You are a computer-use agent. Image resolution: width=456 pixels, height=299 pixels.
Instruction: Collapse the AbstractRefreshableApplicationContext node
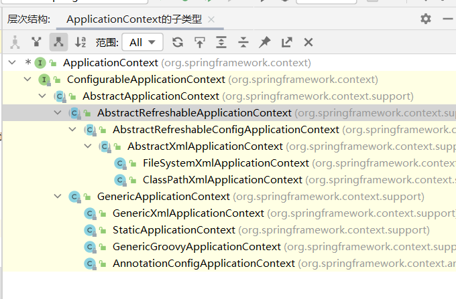(58, 112)
